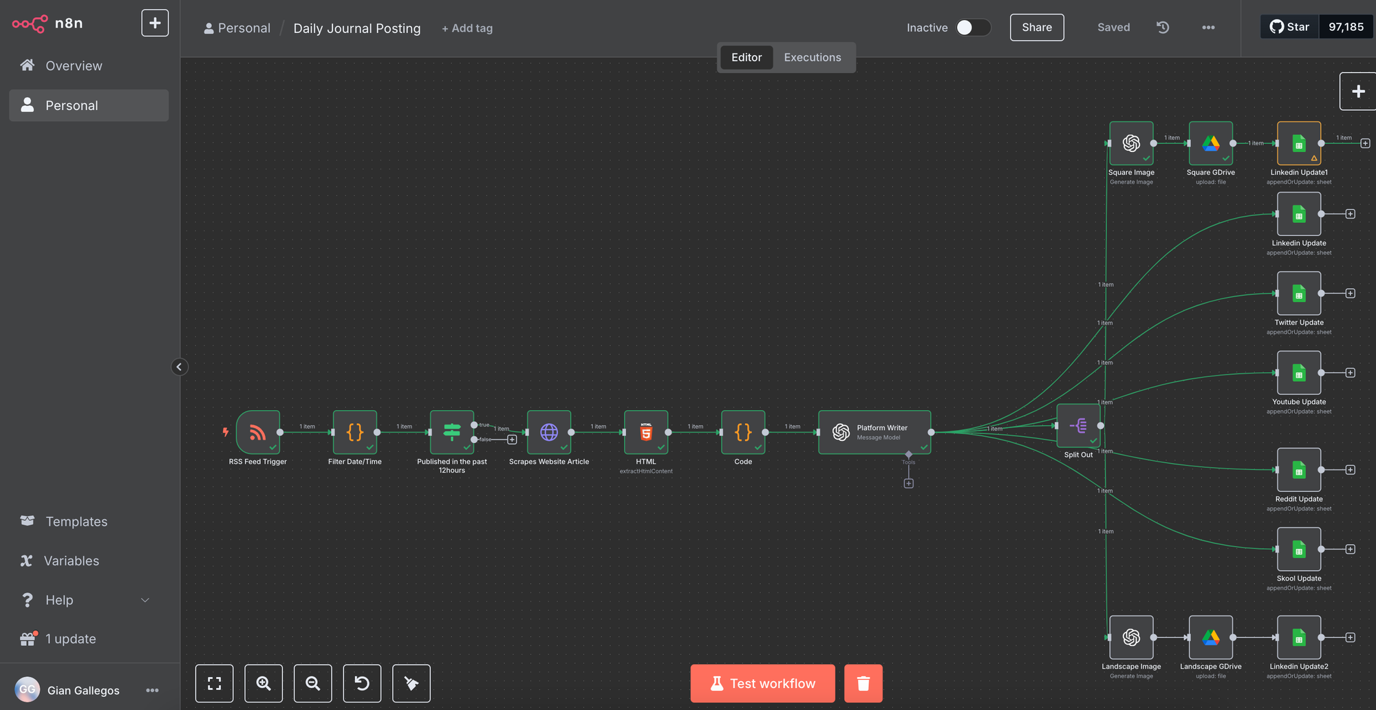Viewport: 1376px width, 710px height.
Task: Select the Filter Date/Time code node
Action: [x=355, y=432]
